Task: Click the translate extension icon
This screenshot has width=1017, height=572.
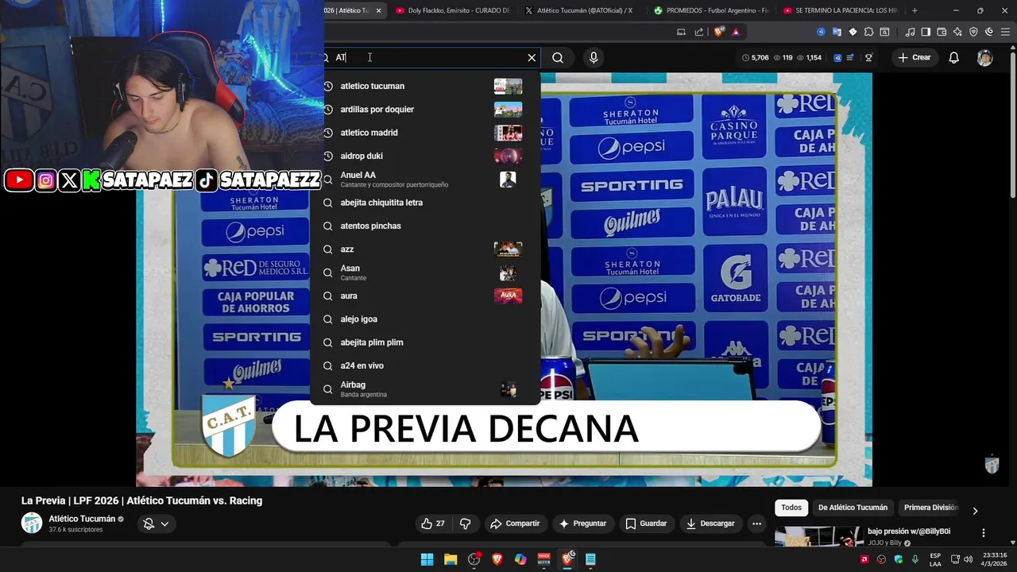Action: [837, 32]
